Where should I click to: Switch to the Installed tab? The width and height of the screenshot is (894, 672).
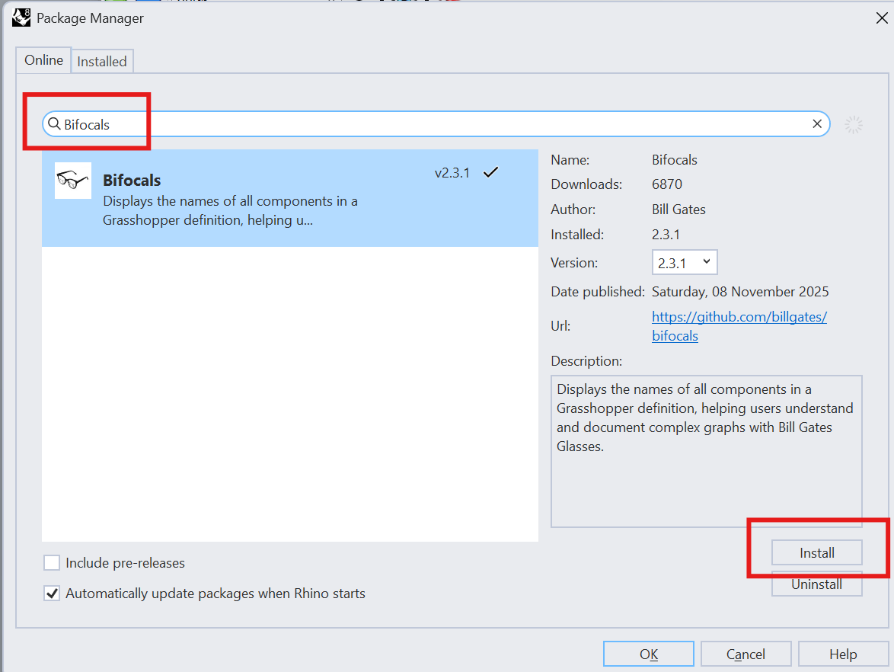point(102,61)
